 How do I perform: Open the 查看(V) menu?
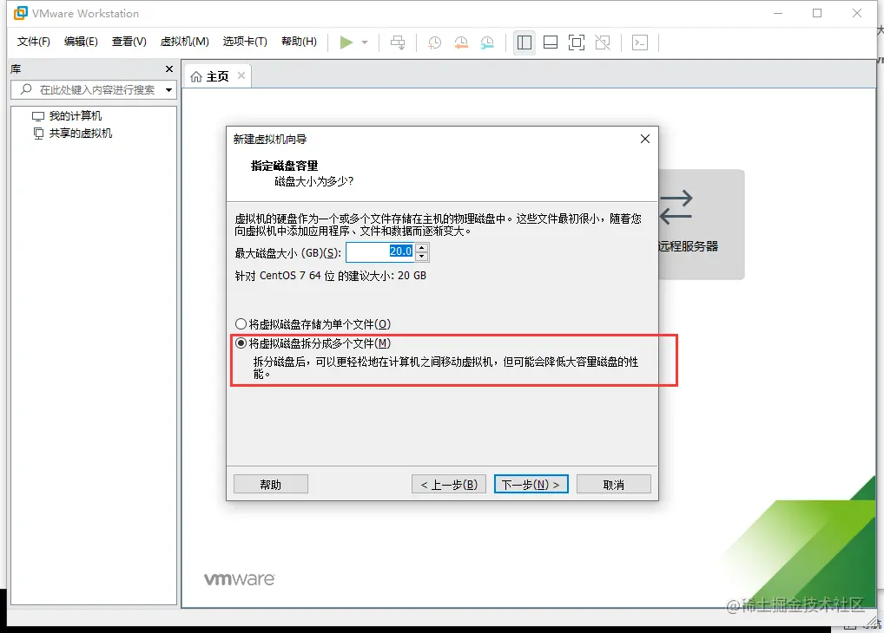pyautogui.click(x=129, y=42)
